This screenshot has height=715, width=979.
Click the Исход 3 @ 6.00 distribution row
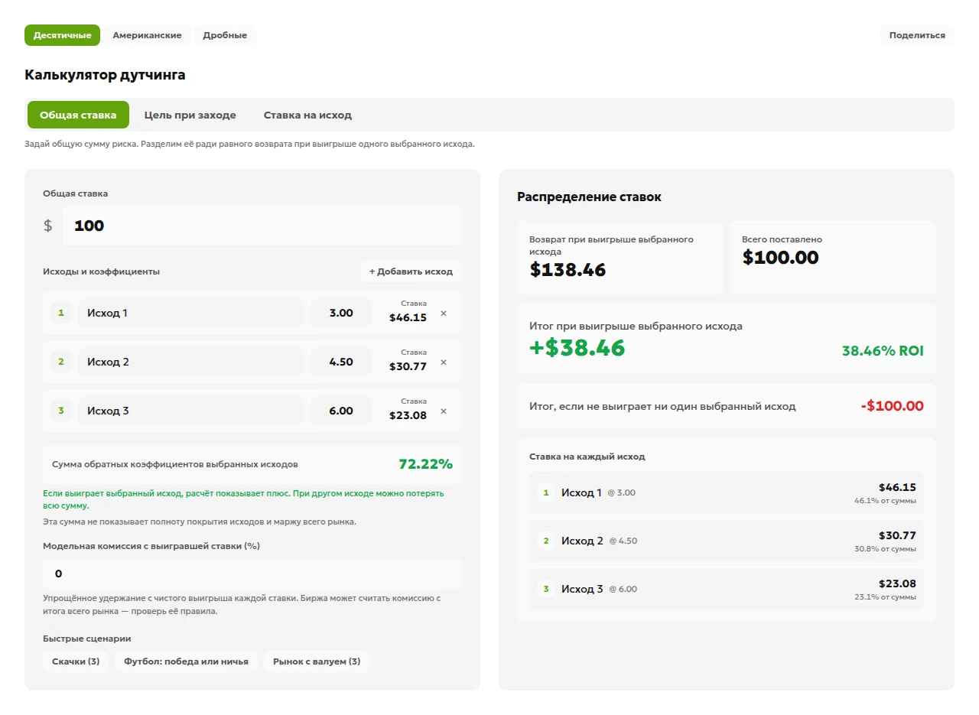pos(727,589)
